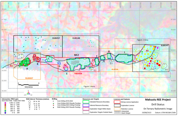The image size is (178, 116).
Task: Click the magenta 1,000 to 5,000 legend dot
Action: click(x=5, y=103)
